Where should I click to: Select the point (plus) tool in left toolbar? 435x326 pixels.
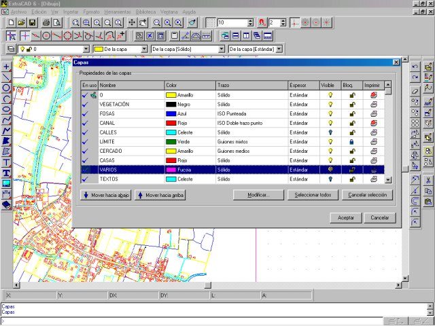point(6,67)
